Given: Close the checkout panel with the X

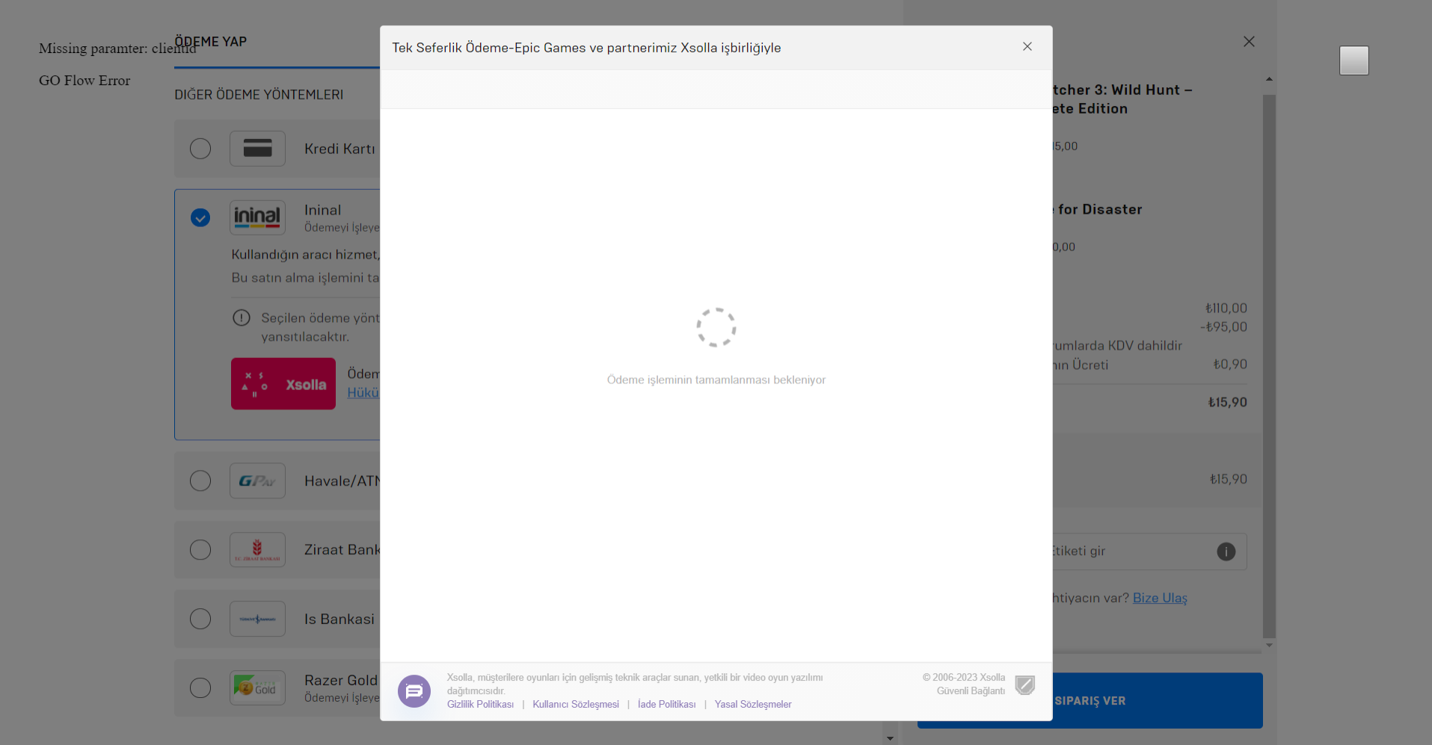Looking at the screenshot, I should 1249,42.
